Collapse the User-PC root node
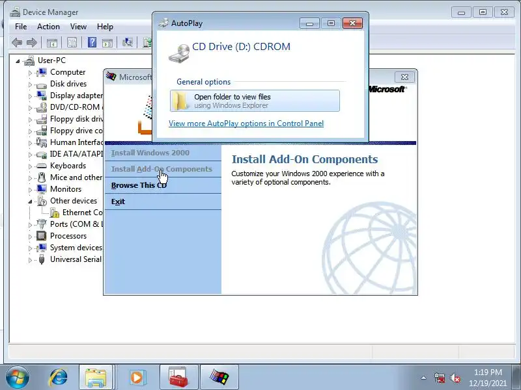This screenshot has height=390, width=521. pos(18,61)
